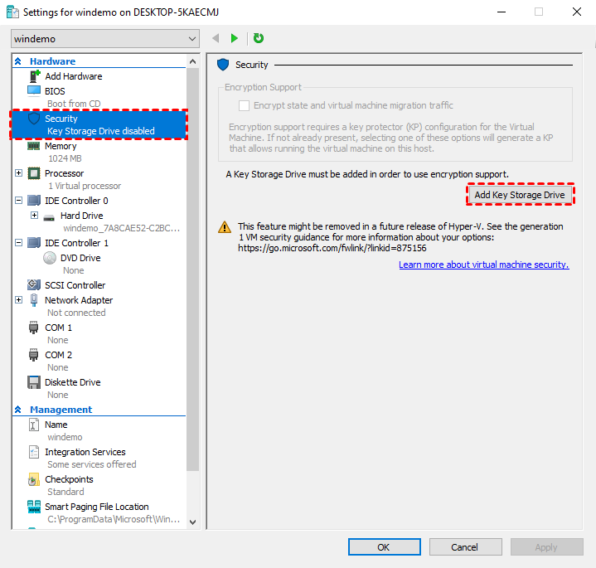Click the Memory chip icon
This screenshot has width=596, height=568.
[x=34, y=146]
